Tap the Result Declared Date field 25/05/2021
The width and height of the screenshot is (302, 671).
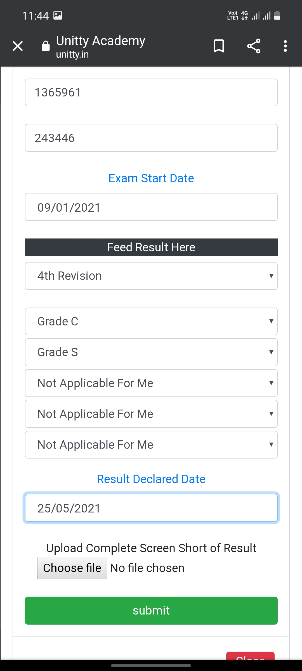click(x=151, y=508)
